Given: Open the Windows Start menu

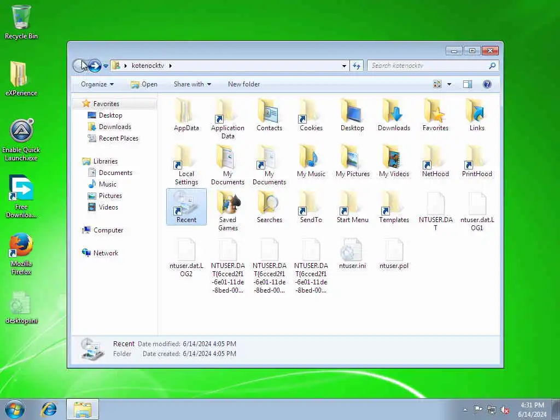Looking at the screenshot, I should coord(15,409).
